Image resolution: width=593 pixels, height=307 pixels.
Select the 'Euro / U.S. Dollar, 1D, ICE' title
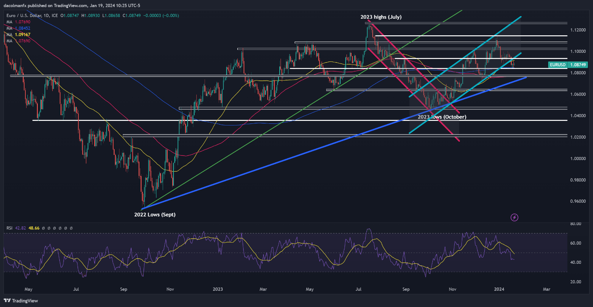(x=32, y=15)
